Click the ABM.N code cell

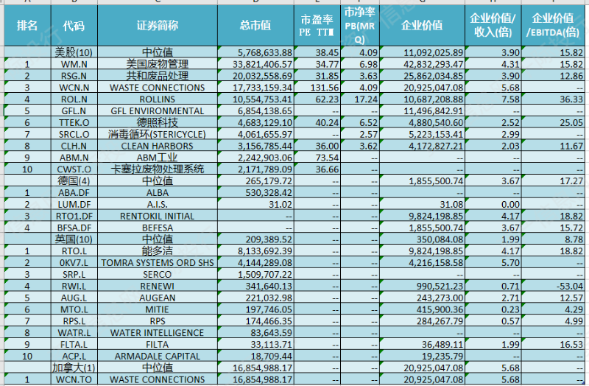coord(74,157)
